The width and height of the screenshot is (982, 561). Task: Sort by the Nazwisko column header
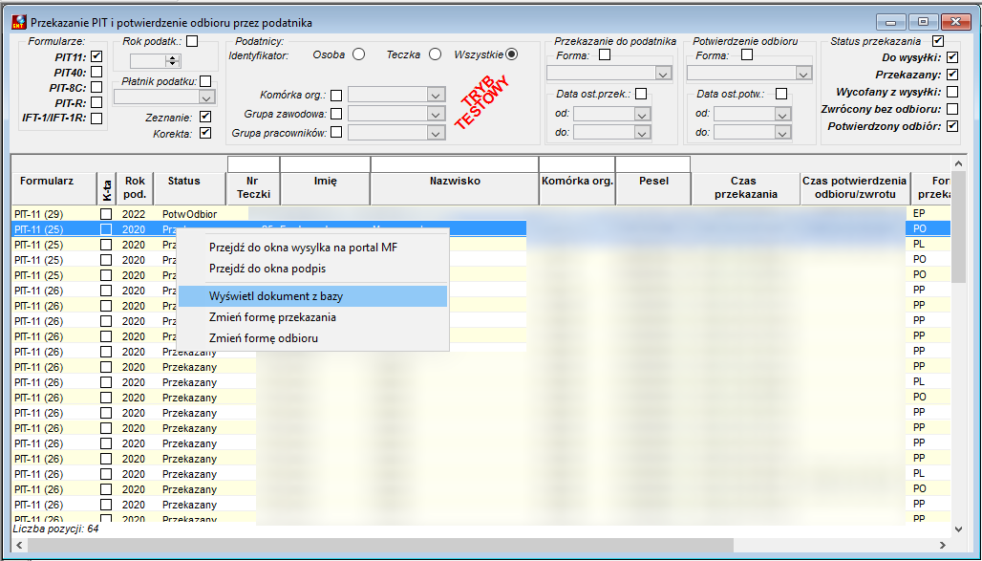point(455,188)
